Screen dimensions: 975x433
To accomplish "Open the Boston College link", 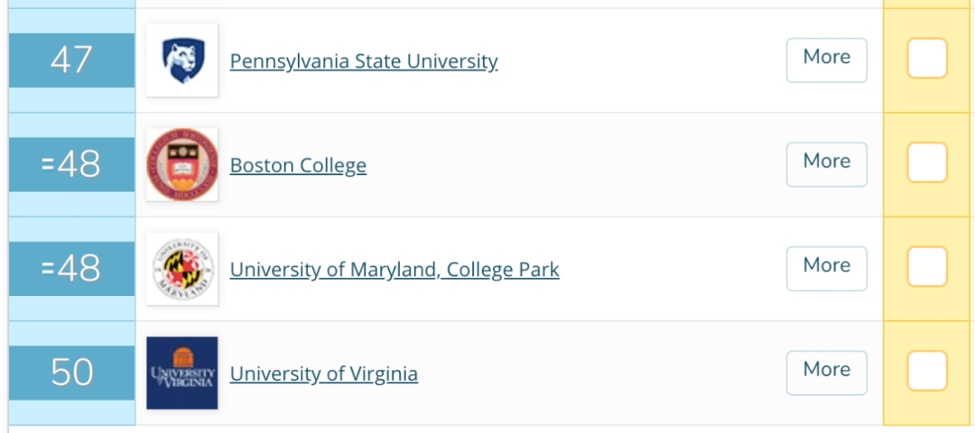I will pyautogui.click(x=298, y=166).
